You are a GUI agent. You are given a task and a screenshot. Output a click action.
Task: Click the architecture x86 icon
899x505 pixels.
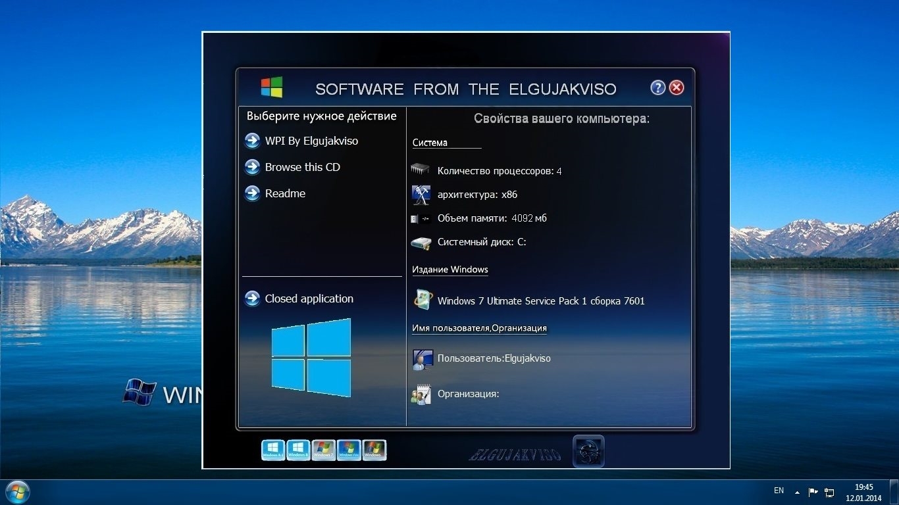tap(421, 195)
